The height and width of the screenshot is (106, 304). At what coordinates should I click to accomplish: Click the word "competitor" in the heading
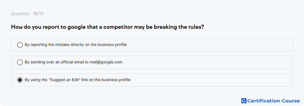tap(118, 27)
